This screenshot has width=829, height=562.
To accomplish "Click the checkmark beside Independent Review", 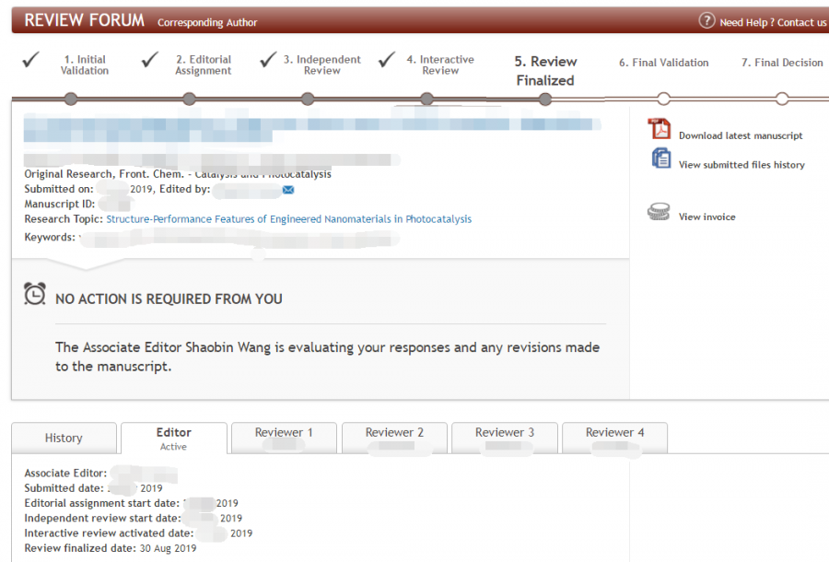I will pos(268,59).
